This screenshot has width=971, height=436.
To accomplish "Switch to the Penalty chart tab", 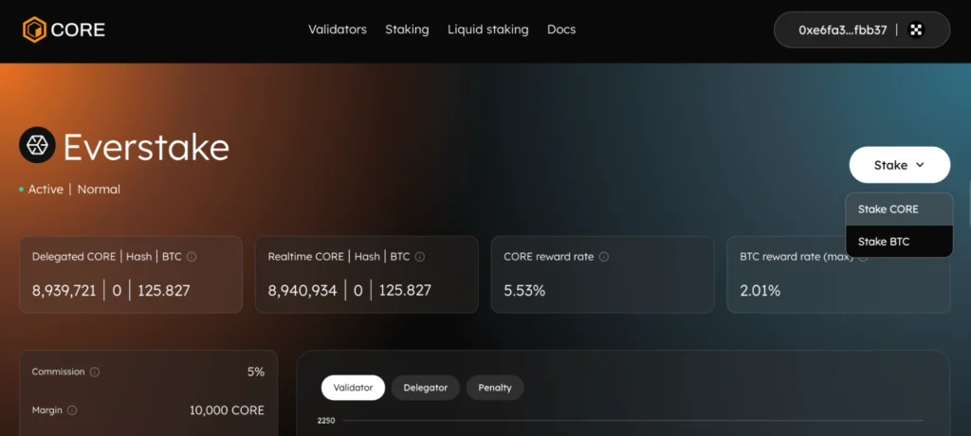I will (495, 388).
